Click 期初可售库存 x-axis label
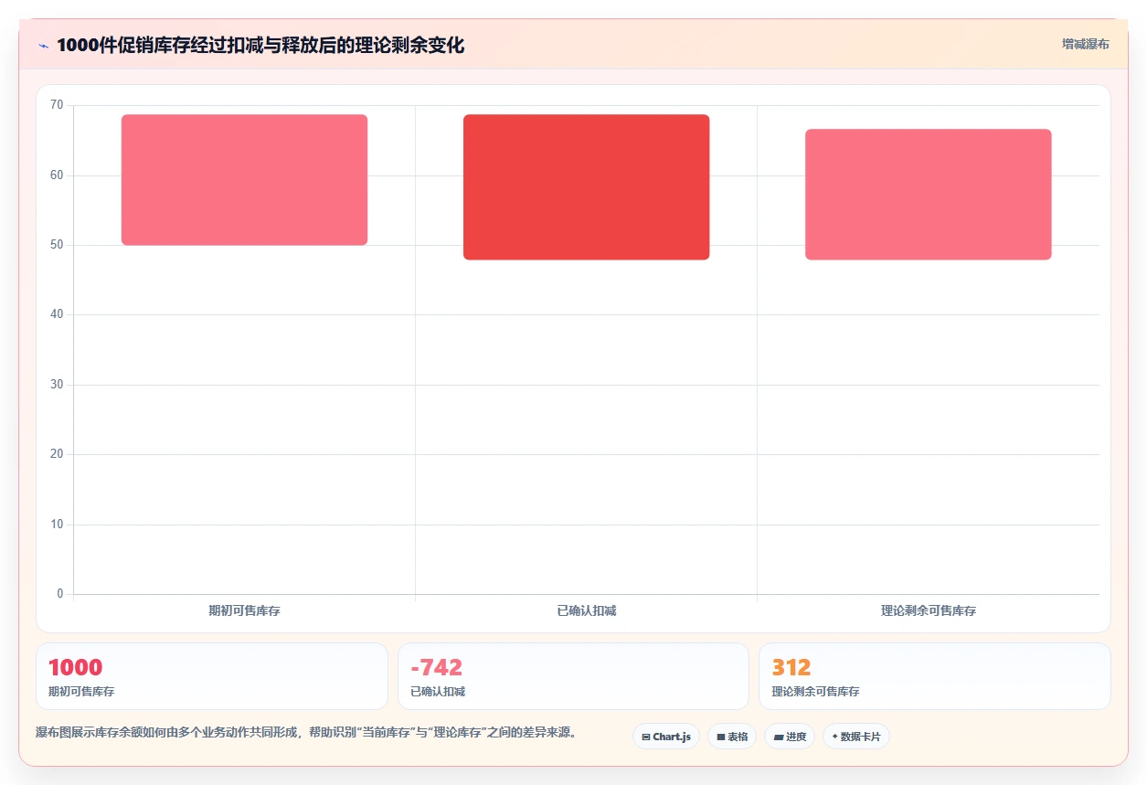Screen dimensions: 1147x785 coord(244,610)
